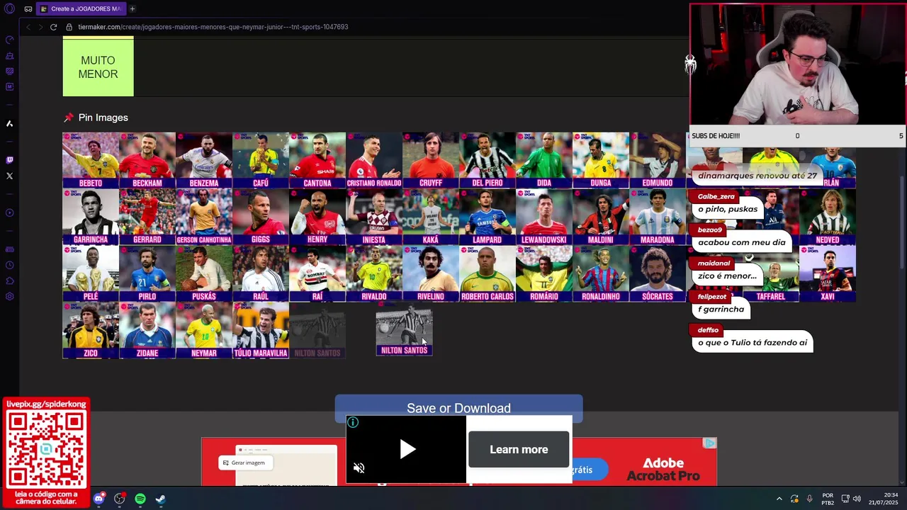Select the Pelé player card
This screenshot has width=907, height=510.
[x=91, y=273]
